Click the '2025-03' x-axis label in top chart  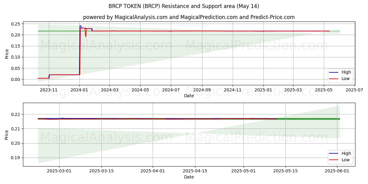click(293, 90)
